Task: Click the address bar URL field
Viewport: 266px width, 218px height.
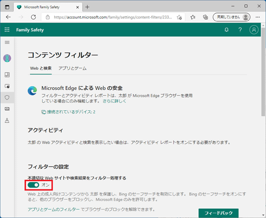Action: (x=113, y=17)
